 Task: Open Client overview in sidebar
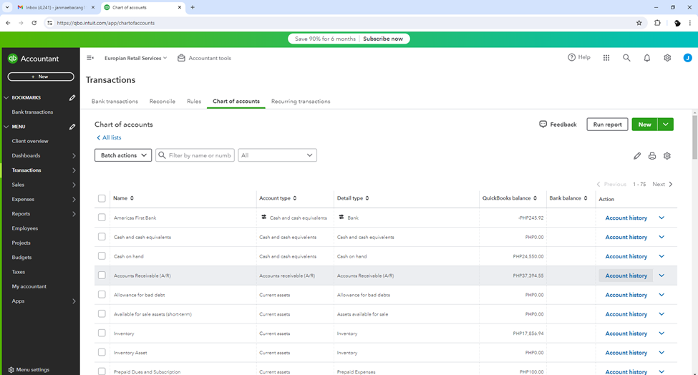pyautogui.click(x=30, y=141)
